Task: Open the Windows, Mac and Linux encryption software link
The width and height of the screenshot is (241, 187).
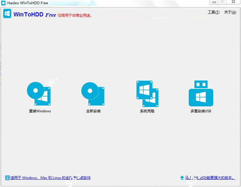Action: [51, 178]
